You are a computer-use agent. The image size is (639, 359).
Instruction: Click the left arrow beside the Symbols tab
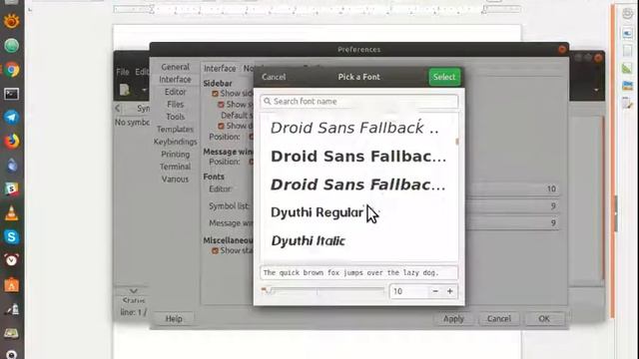coord(118,109)
